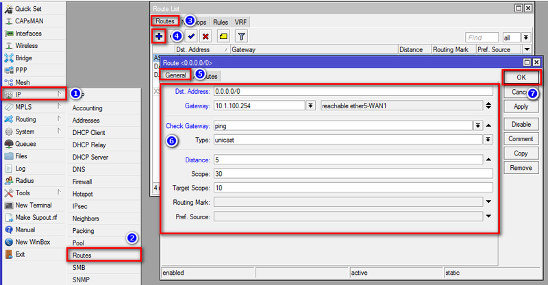Click the Dst. Address input field
This screenshot has width=548, height=285.
(x=353, y=91)
